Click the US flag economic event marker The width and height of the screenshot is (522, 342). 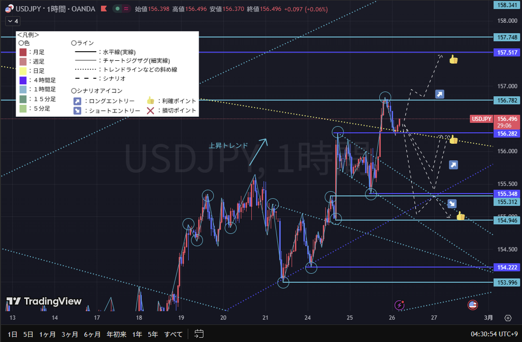click(472, 305)
